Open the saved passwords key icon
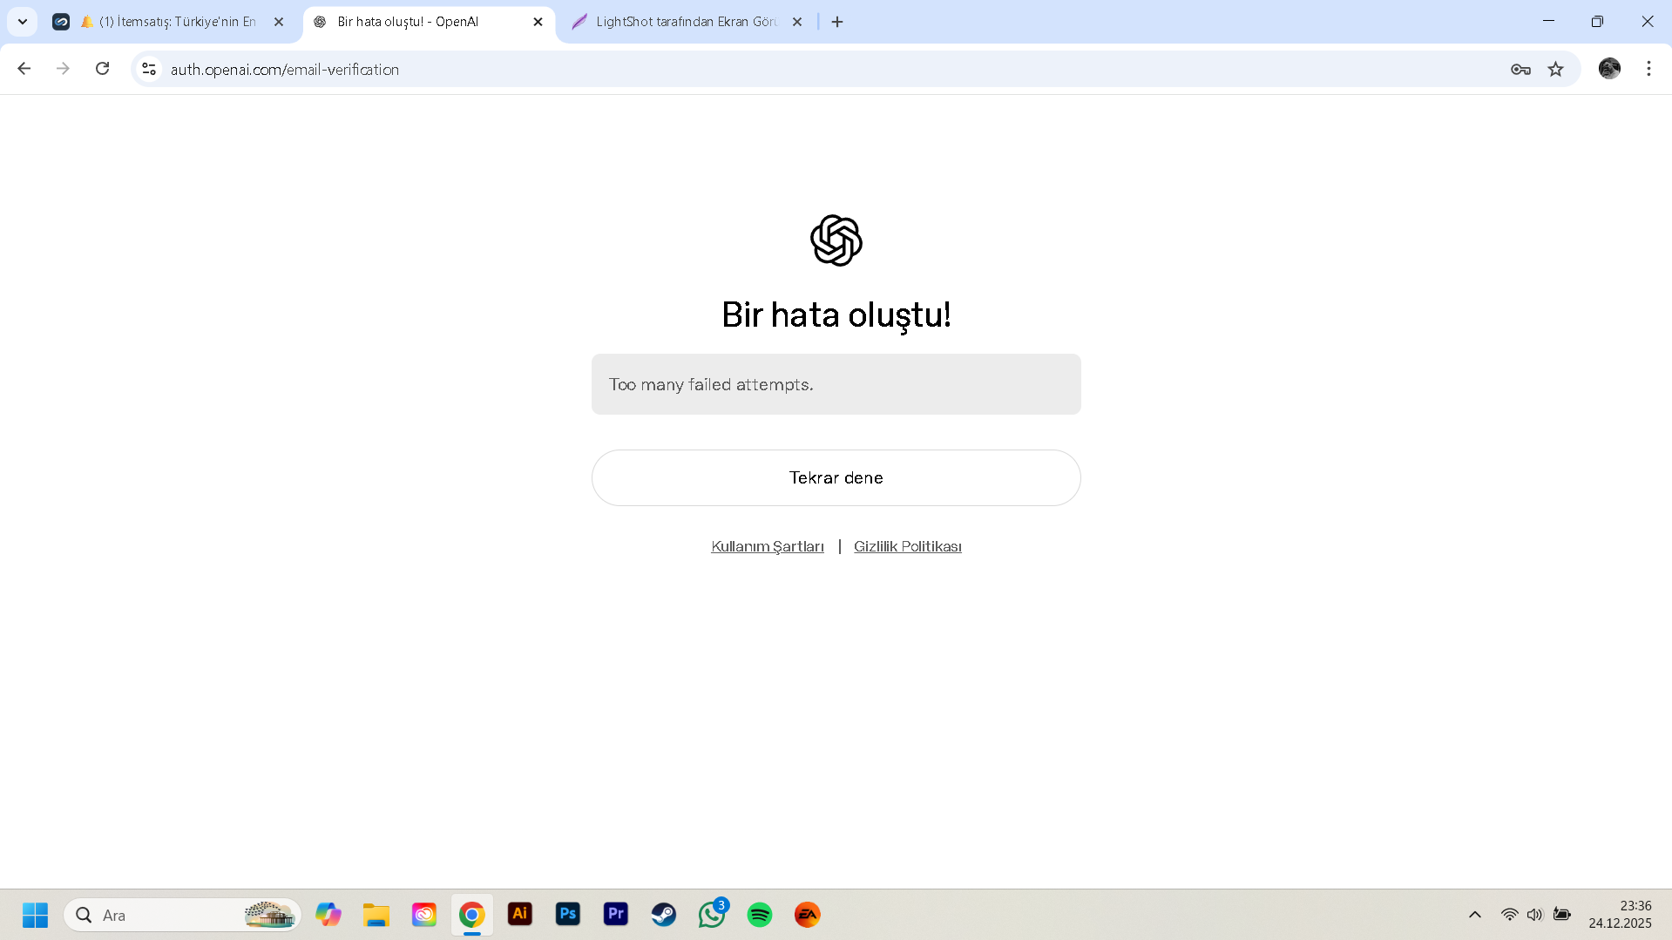This screenshot has width=1672, height=940. (1520, 69)
